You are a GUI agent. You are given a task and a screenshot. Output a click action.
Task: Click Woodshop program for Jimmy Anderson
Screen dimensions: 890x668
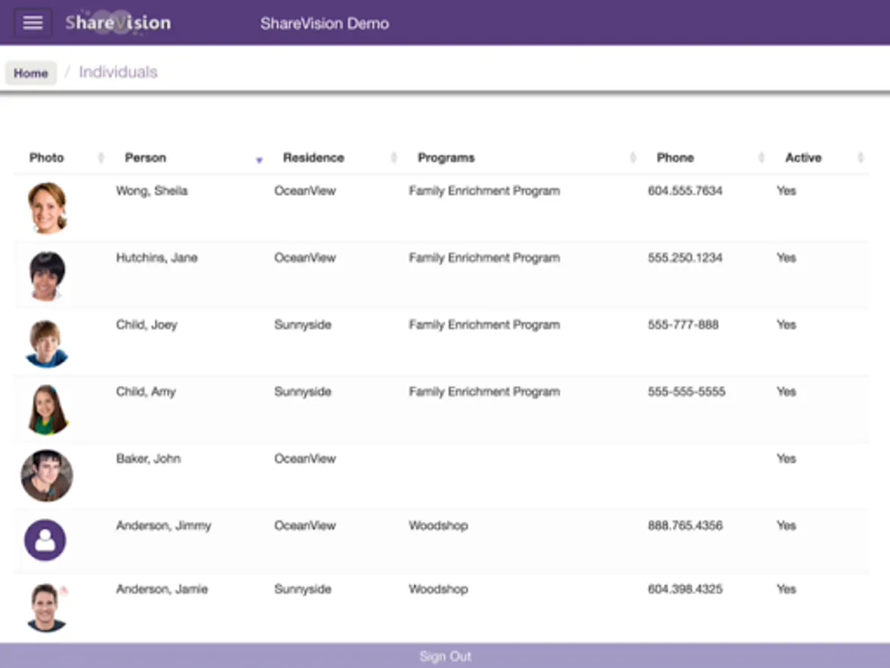click(x=438, y=525)
